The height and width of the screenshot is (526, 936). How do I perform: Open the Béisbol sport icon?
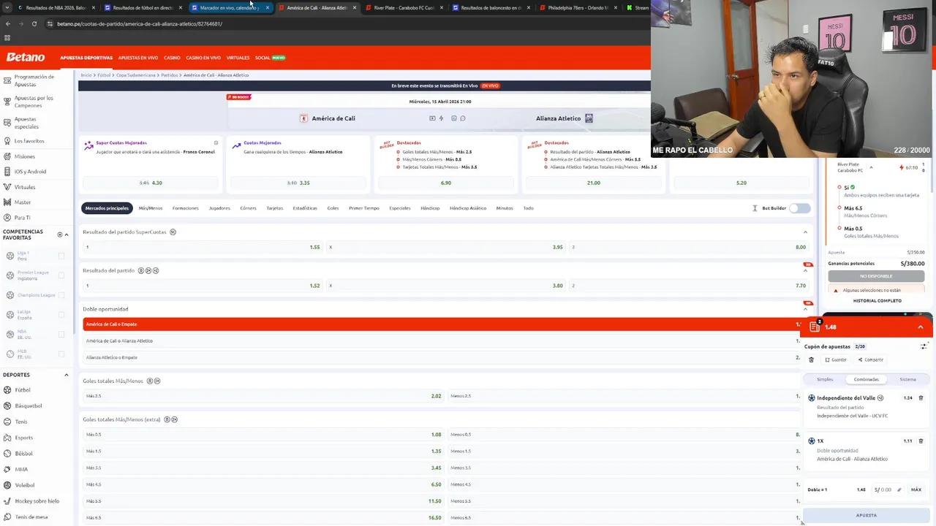(x=8, y=454)
